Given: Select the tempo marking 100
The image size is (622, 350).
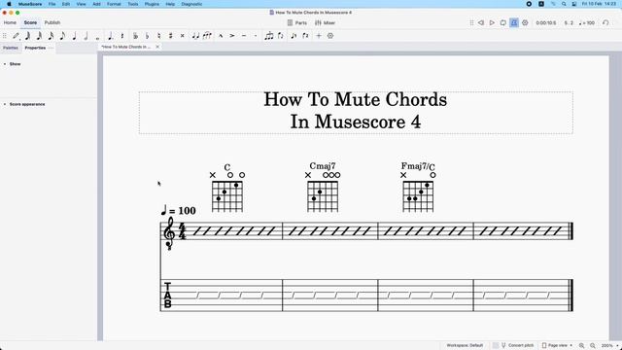Looking at the screenshot, I should point(178,210).
